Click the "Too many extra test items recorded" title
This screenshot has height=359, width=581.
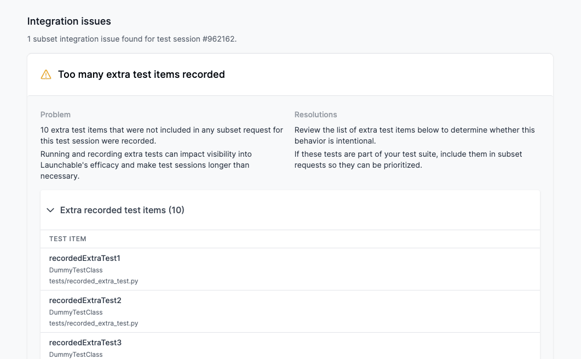pyautogui.click(x=141, y=75)
